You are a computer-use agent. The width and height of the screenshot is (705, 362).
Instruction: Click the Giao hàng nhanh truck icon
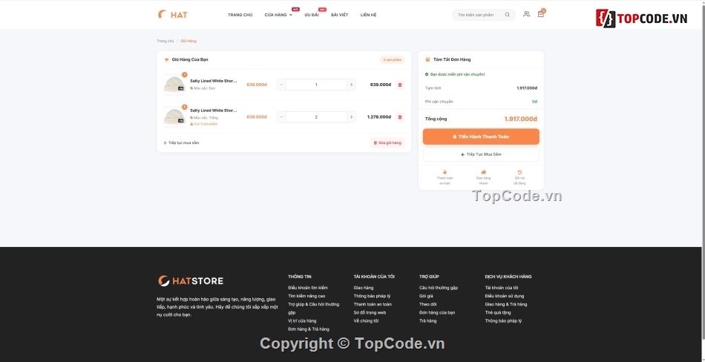point(483,172)
